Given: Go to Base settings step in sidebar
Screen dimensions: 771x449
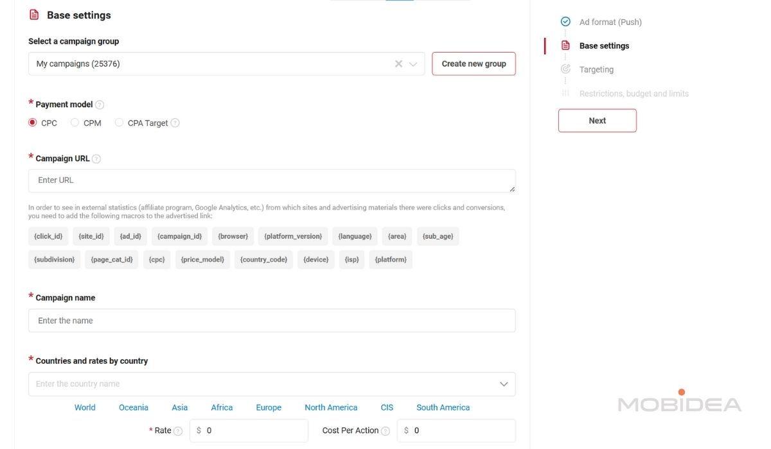Looking at the screenshot, I should 604,46.
